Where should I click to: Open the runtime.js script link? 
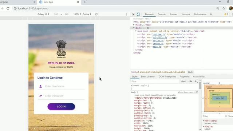tap(159, 34)
